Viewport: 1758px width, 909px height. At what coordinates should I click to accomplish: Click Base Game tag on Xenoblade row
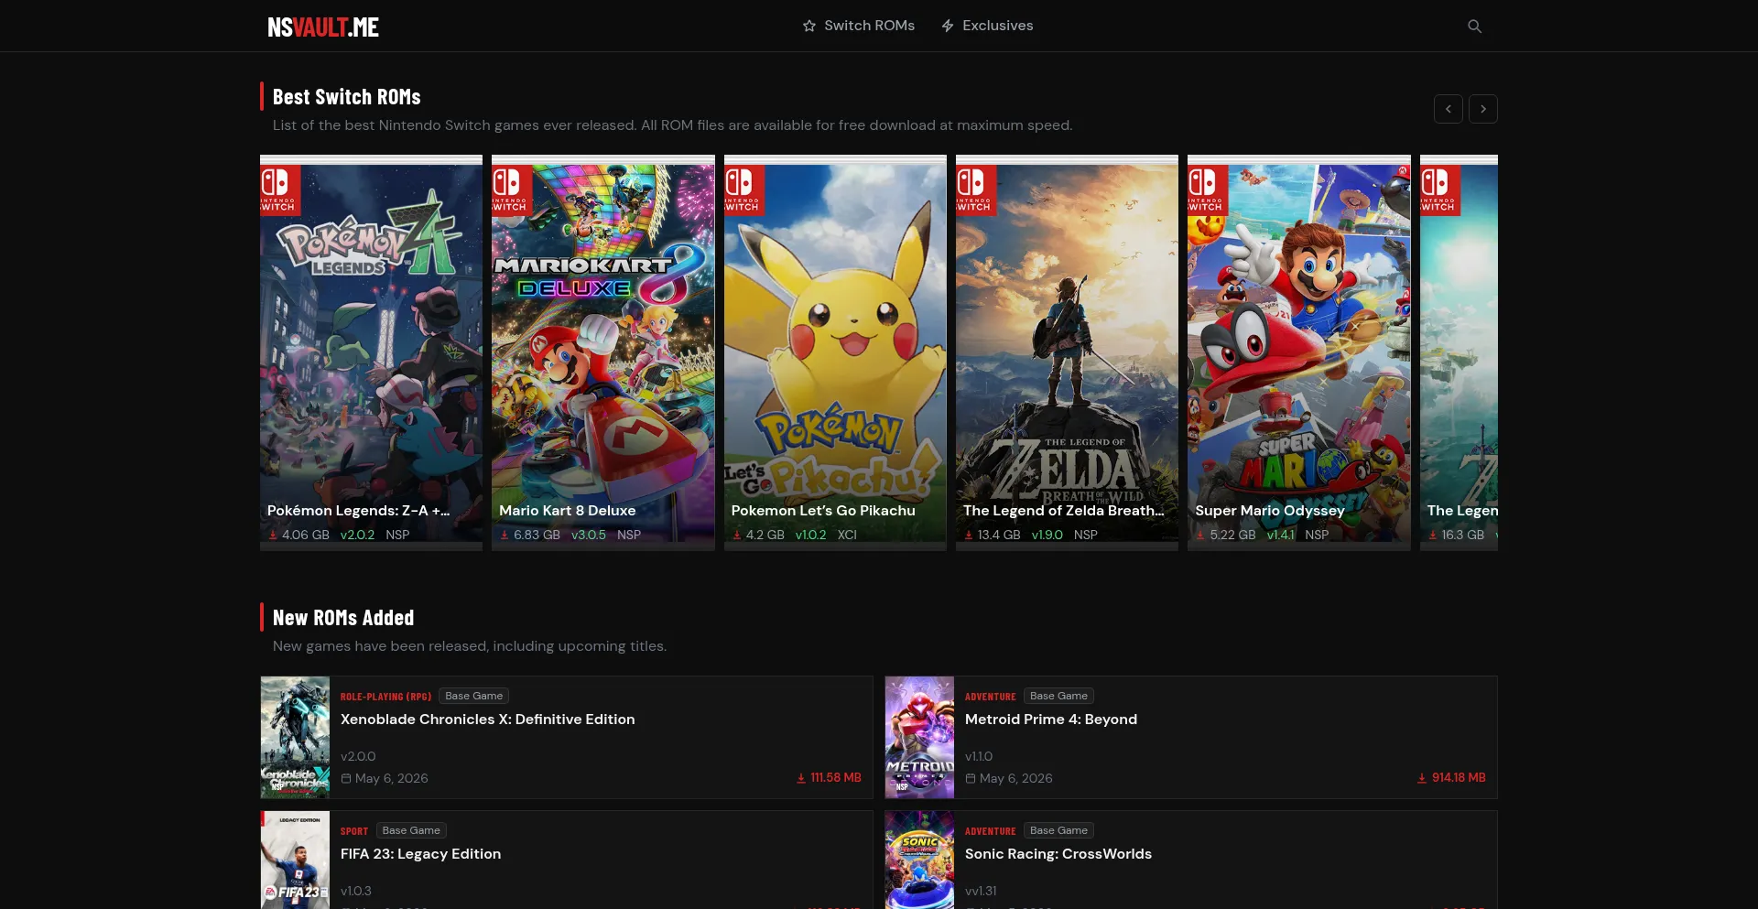(473, 696)
